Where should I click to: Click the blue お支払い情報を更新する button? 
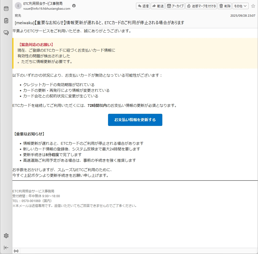coord(135,120)
